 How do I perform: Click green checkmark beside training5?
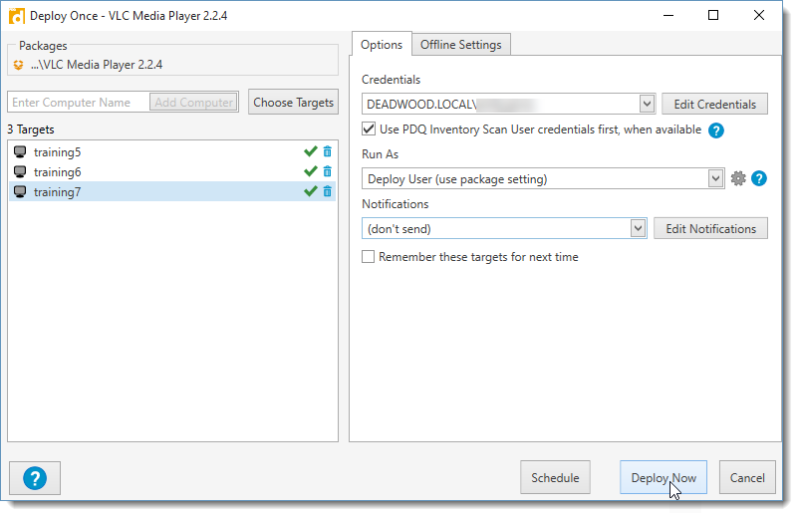[x=310, y=151]
